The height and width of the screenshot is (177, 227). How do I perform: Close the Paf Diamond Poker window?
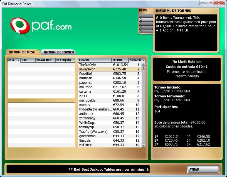point(219,3)
